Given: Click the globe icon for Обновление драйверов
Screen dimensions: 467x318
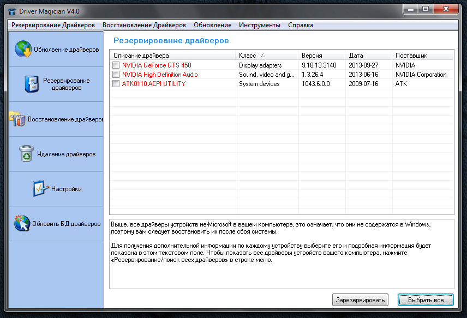Looking at the screenshot, I should tap(23, 49).
